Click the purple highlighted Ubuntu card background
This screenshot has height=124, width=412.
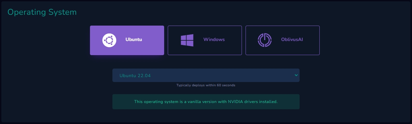152,49
